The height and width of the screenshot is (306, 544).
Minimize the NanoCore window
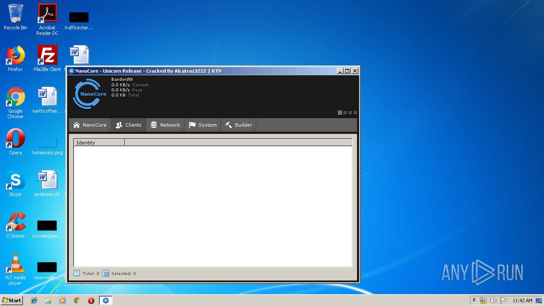coord(340,71)
